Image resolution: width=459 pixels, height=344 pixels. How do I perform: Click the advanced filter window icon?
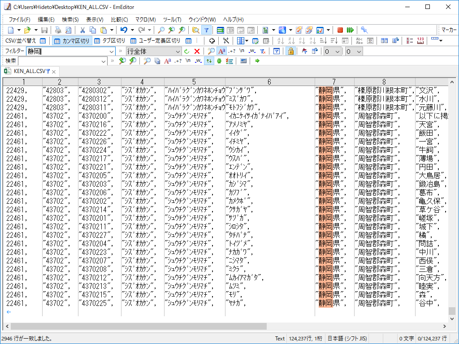[276, 52]
